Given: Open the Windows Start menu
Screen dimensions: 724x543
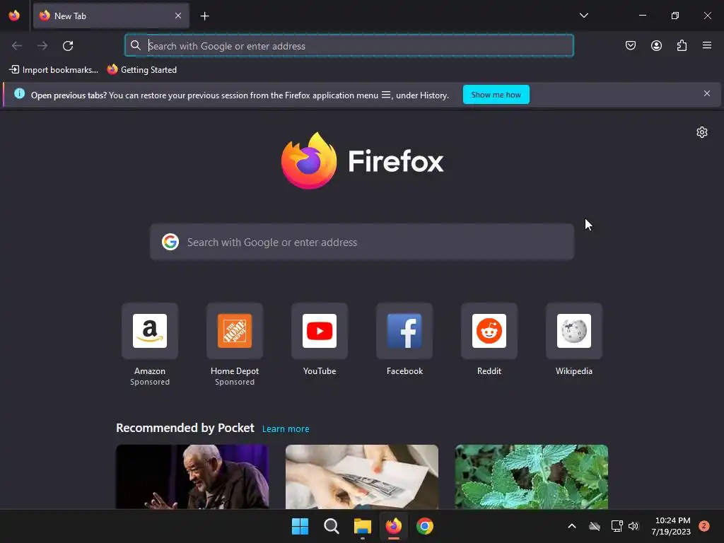Looking at the screenshot, I should 300,526.
